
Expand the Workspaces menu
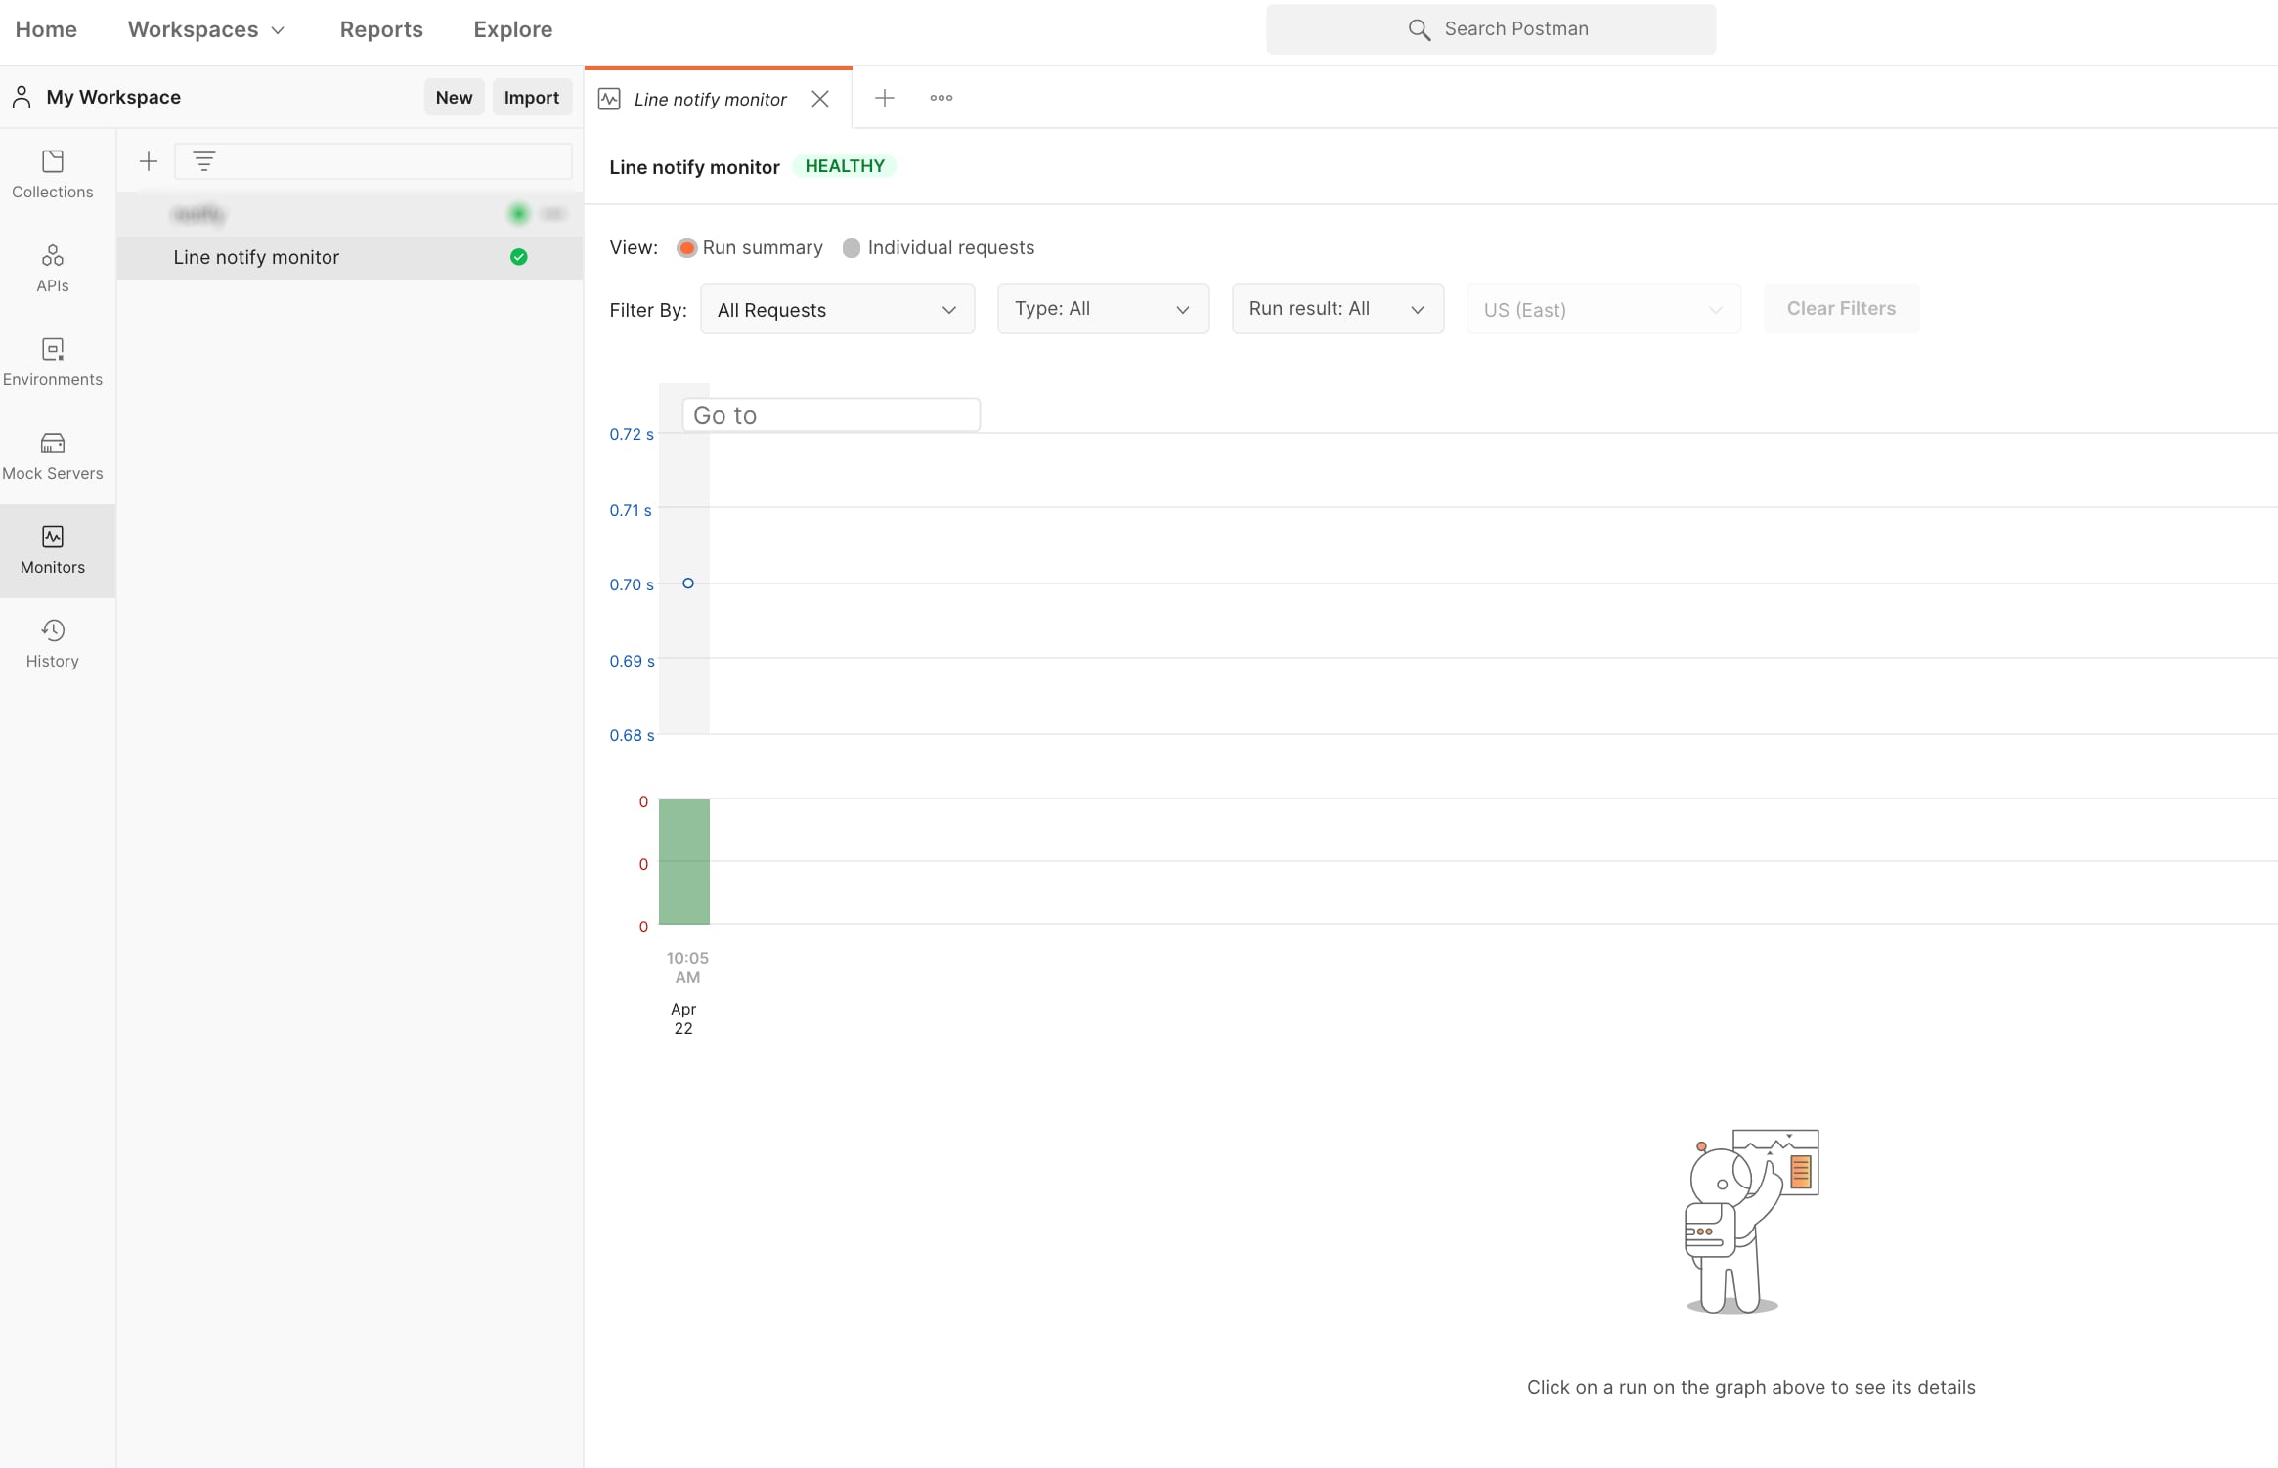point(206,29)
